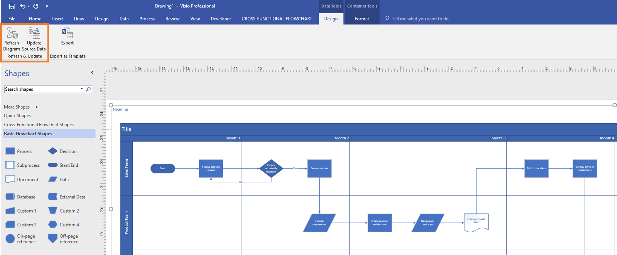Open the Design tab next to Draw

pos(102,19)
